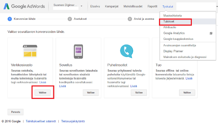This screenshot has height=127, width=218.
Task: Open Mainoksen esikatselu ja diagnoosi
Action: point(188,57)
